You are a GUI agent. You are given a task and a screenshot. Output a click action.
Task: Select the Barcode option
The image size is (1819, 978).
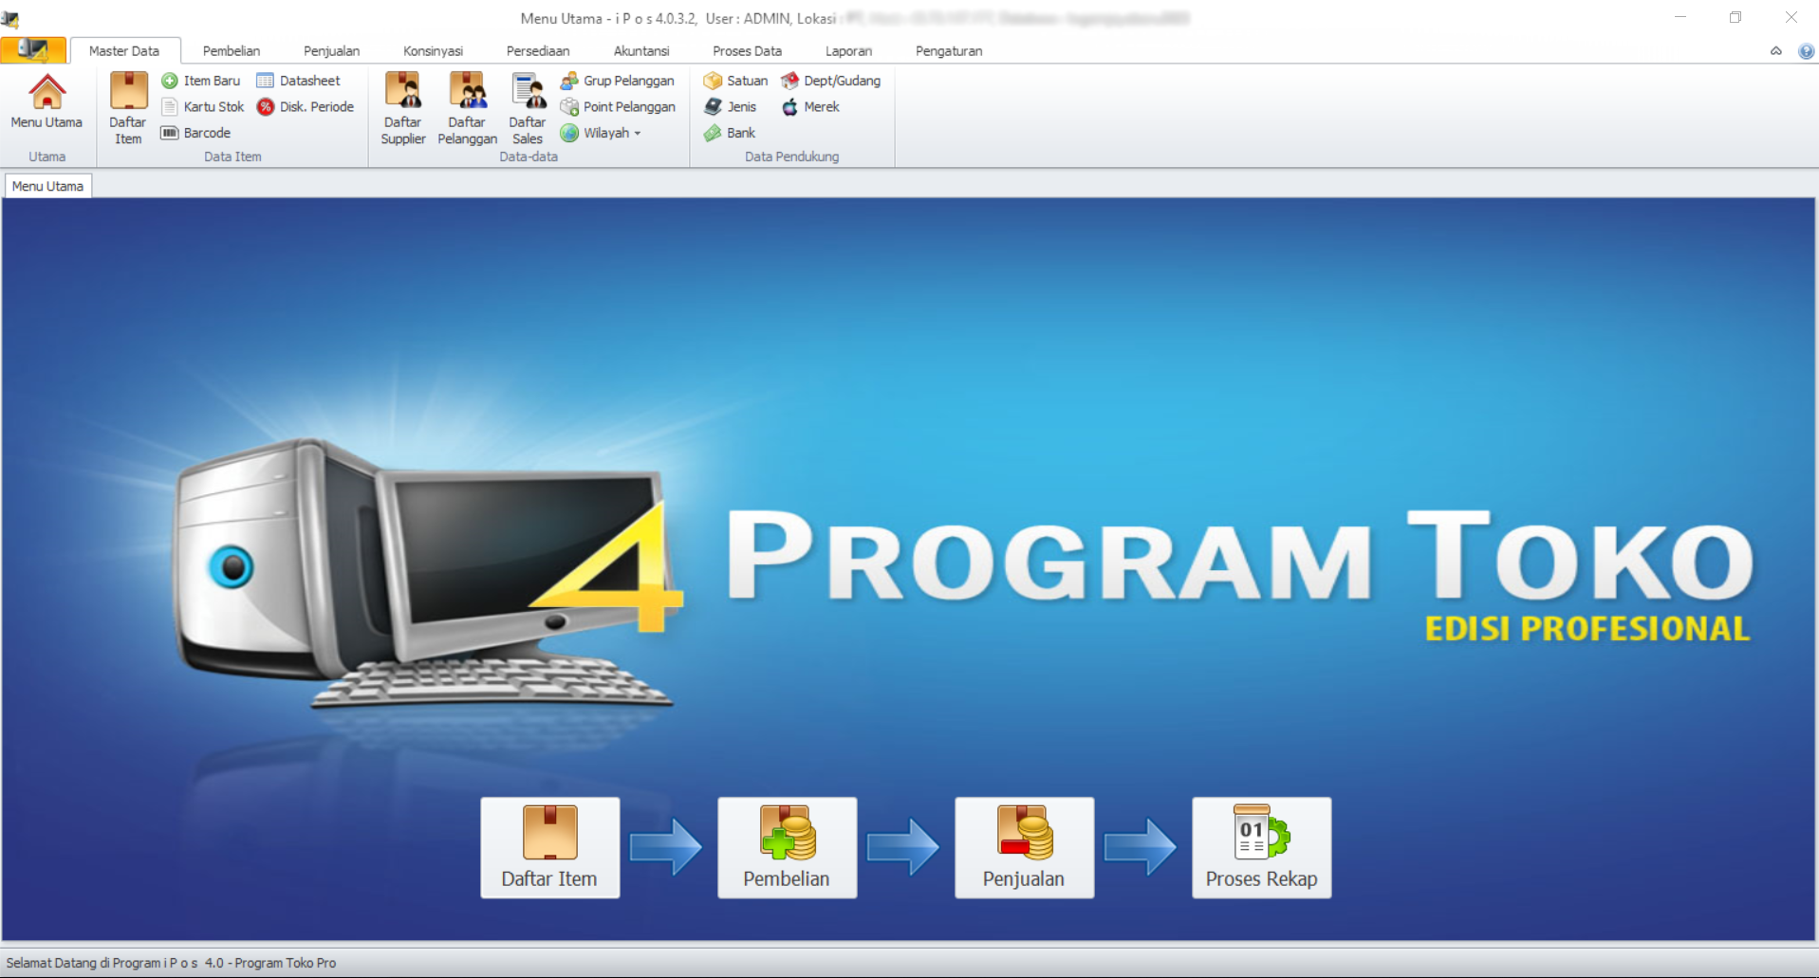coord(196,133)
